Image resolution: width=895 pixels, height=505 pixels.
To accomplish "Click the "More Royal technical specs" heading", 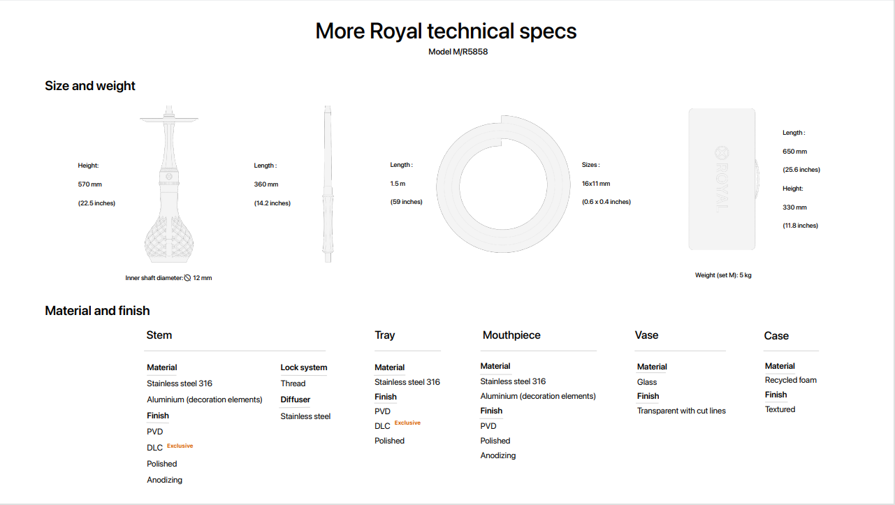I will point(446,31).
